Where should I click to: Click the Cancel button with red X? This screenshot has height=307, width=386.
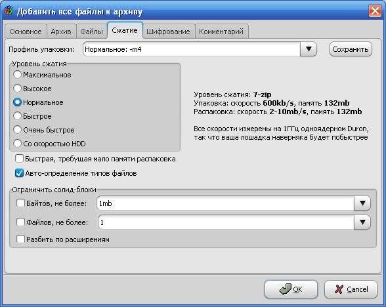click(351, 289)
